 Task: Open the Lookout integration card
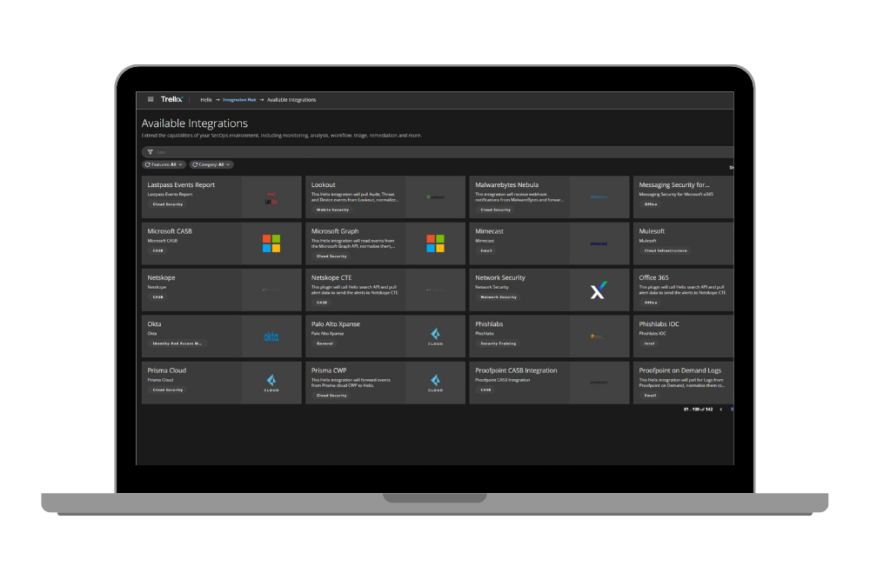(x=385, y=197)
